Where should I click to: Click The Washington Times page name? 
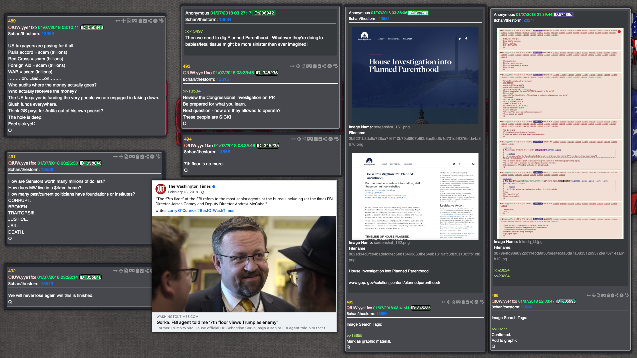189,186
